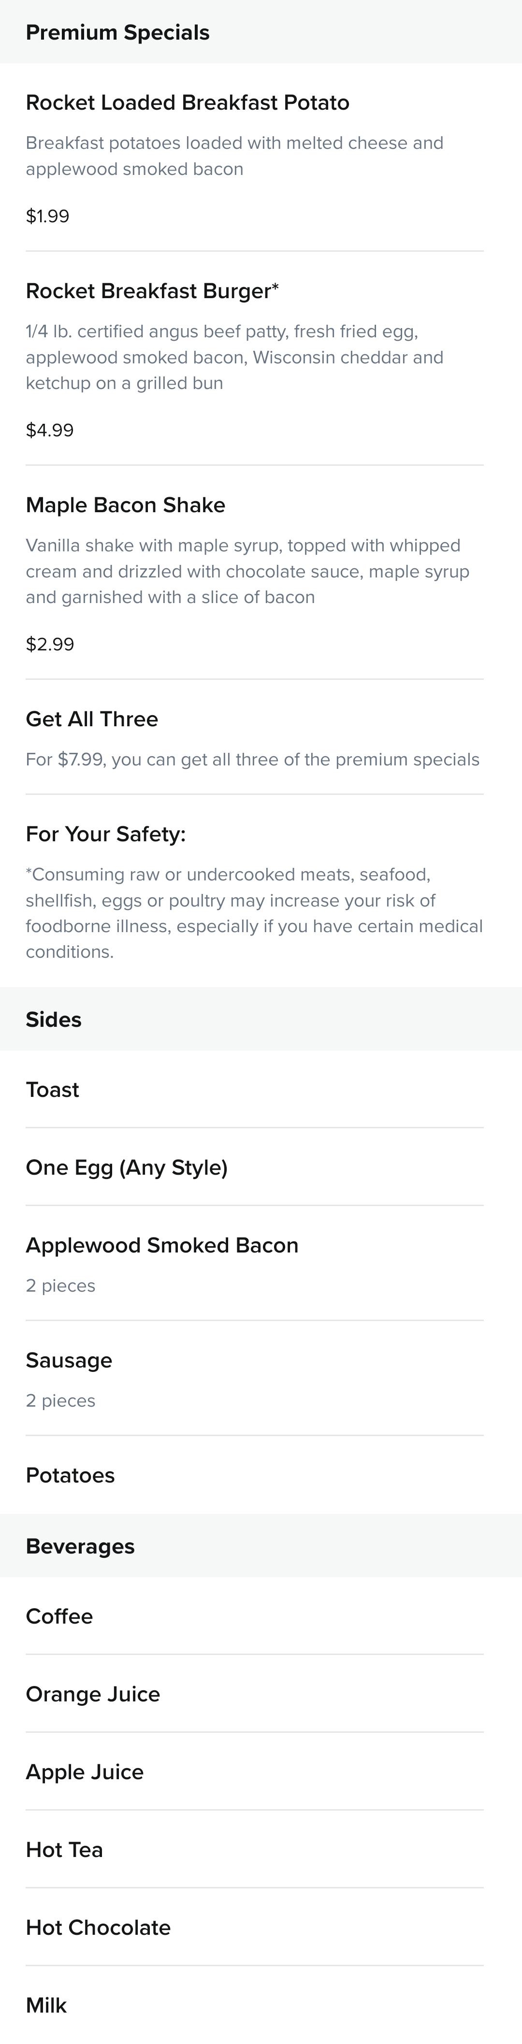The width and height of the screenshot is (522, 2044).
Task: Select Rocket Breakfast Burger menu item
Action: coord(255,359)
